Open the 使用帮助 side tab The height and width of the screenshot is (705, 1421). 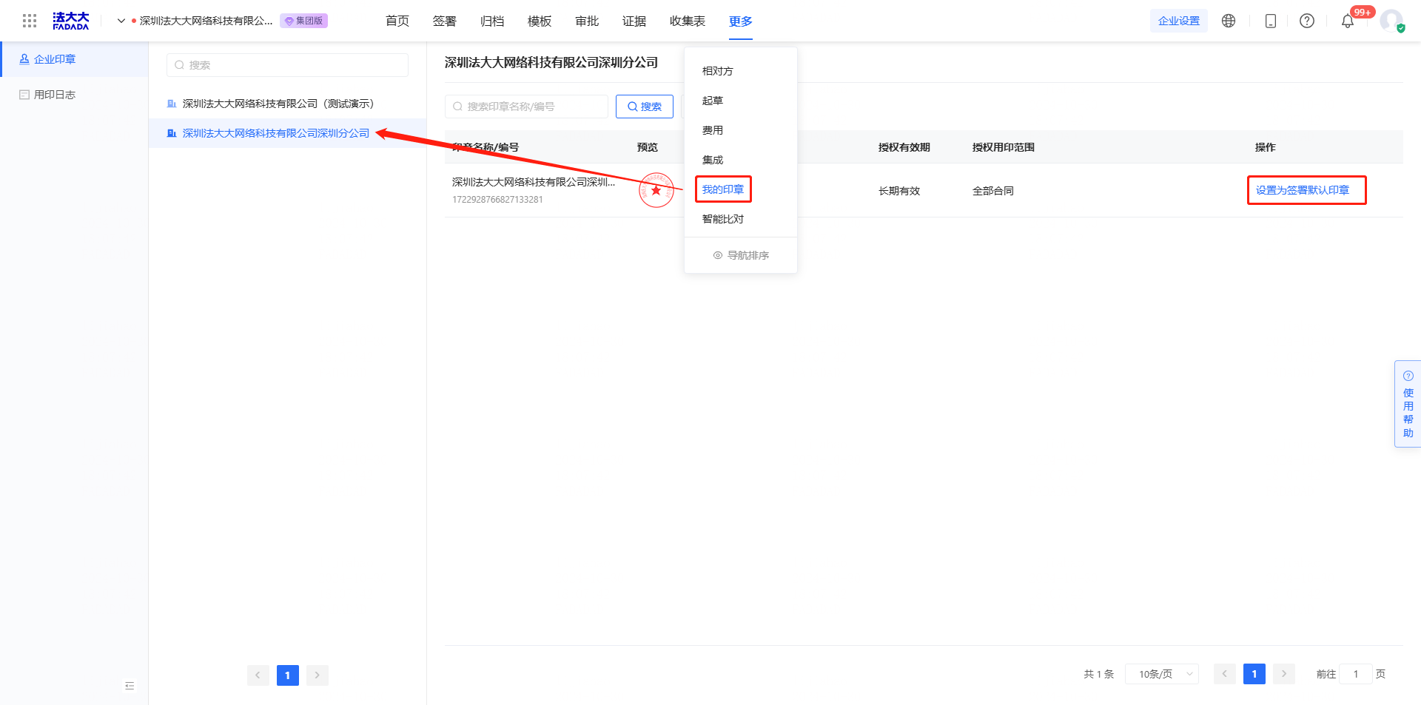tap(1408, 404)
